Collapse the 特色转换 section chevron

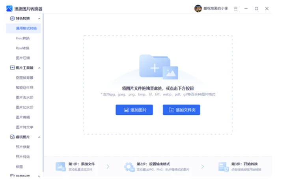pos(39,18)
